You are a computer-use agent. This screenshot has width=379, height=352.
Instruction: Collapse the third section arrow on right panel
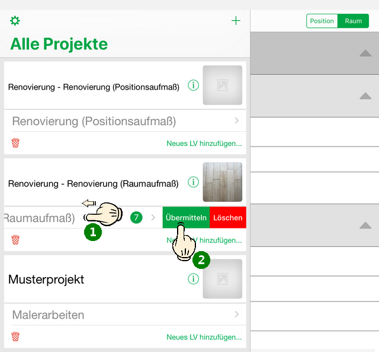point(365,226)
